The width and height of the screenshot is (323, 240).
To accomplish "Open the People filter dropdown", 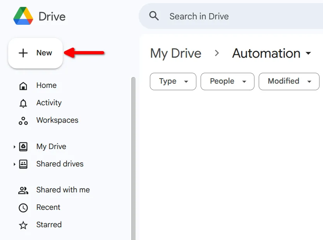I will [227, 81].
